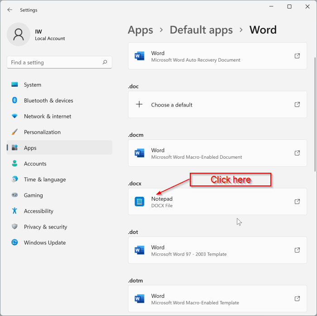Focus the Find a setting search box
Image resolution: width=317 pixels, height=316 pixels.
click(59, 62)
